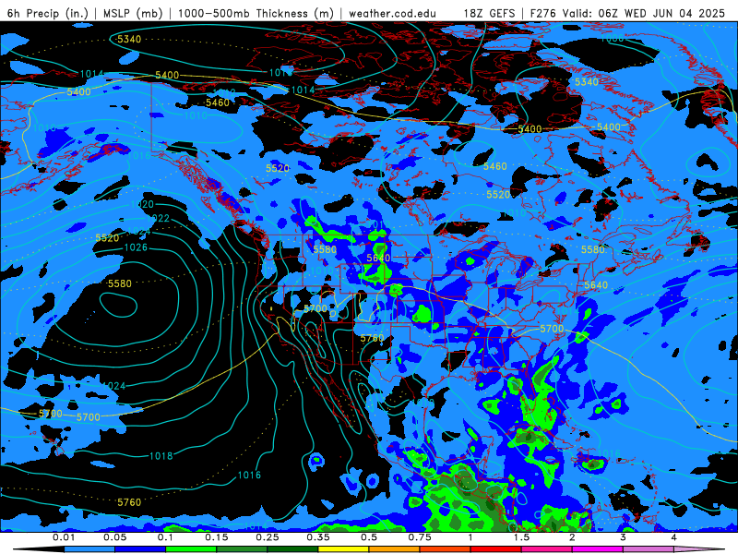
Task: Click the dark blue 0.05–0.1 legend swatch
Action: coord(140,549)
